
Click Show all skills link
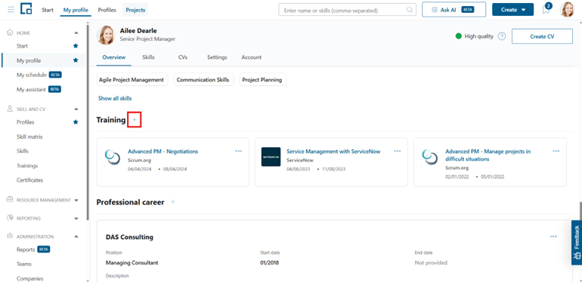click(x=115, y=99)
